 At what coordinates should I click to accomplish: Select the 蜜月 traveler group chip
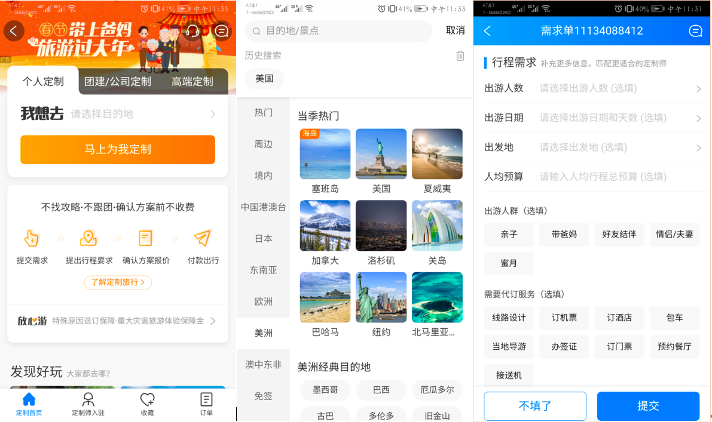[509, 263]
